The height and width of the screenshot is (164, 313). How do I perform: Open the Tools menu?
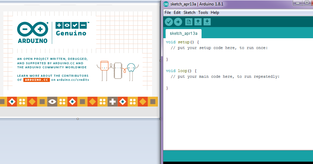pyautogui.click(x=203, y=13)
